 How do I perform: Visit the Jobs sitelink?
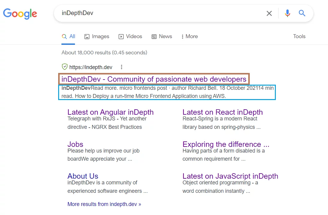(x=75, y=144)
